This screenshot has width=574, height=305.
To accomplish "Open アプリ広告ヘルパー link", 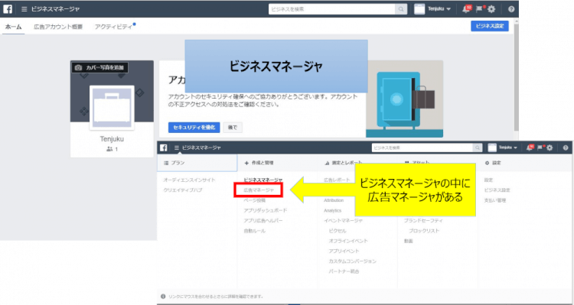I will pos(263,221).
